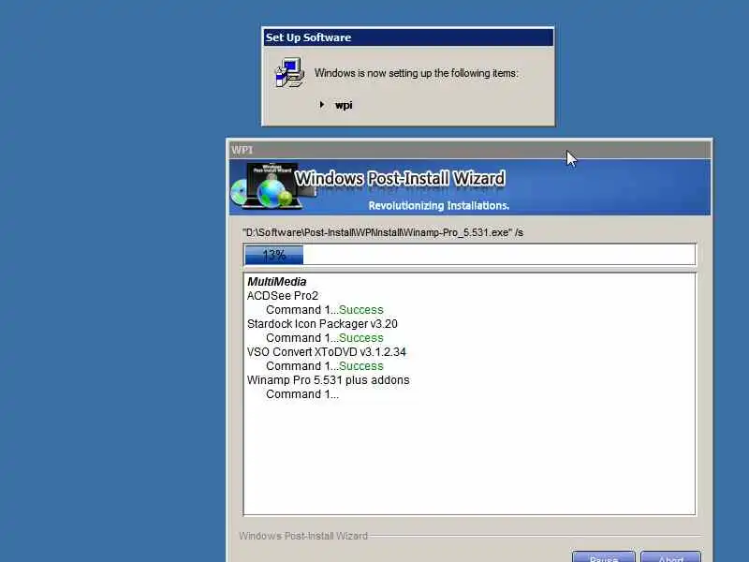Click the 13% installation progress bar
749x562 pixels.
[470, 255]
